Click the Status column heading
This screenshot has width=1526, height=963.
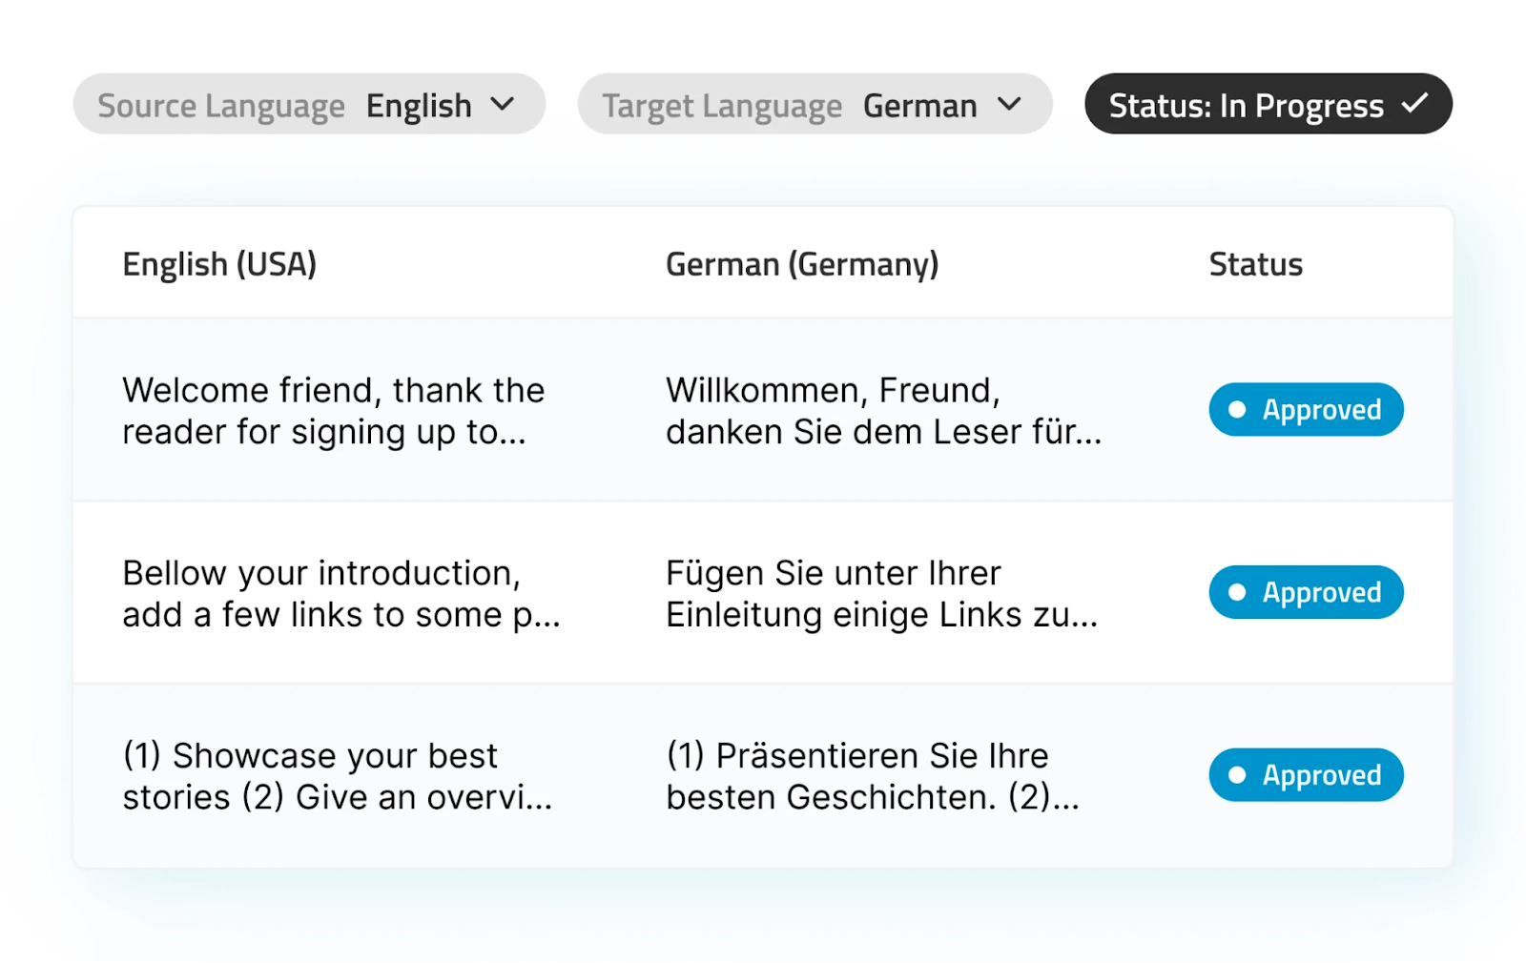(x=1255, y=263)
